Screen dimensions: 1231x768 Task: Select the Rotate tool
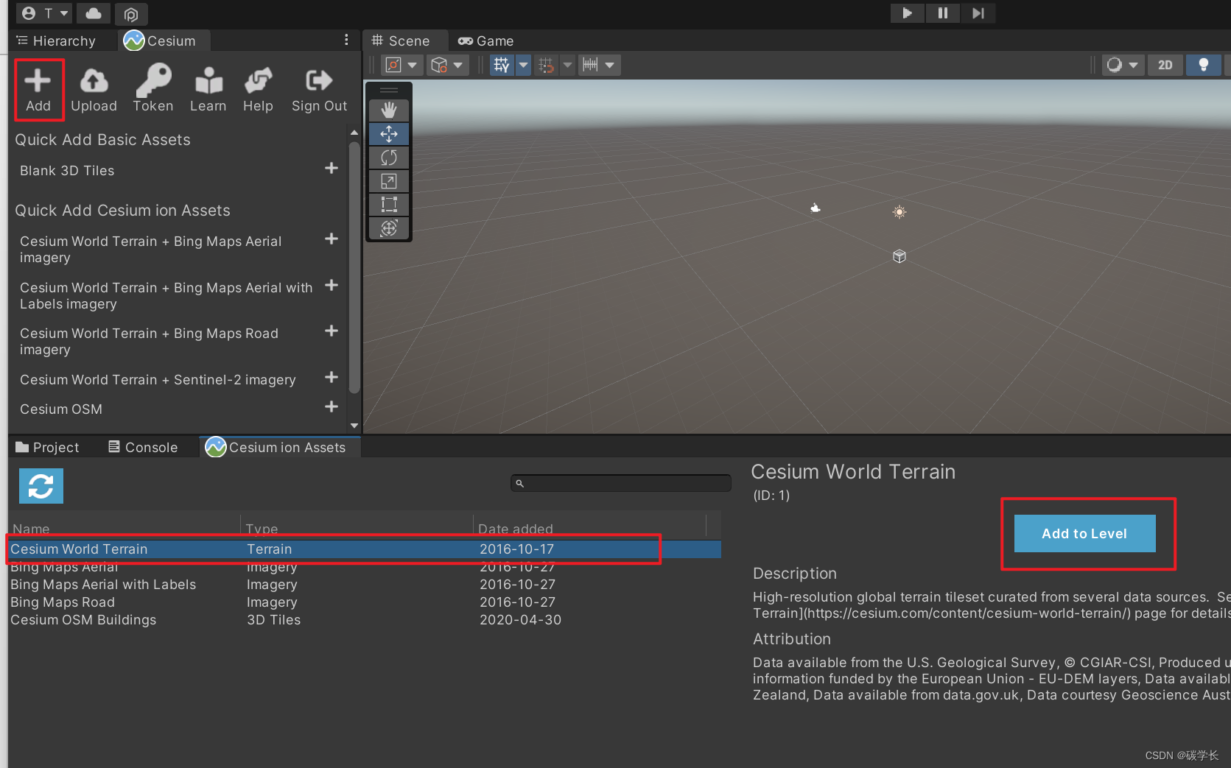click(389, 158)
